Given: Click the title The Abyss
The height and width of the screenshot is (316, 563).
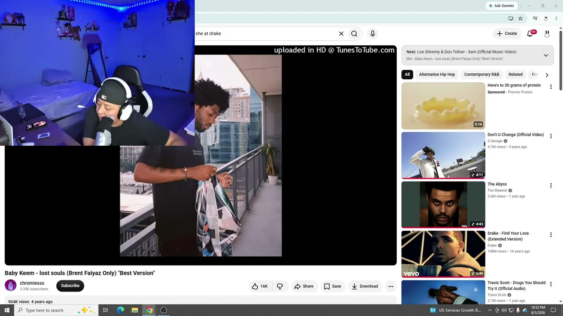Looking at the screenshot, I should pyautogui.click(x=497, y=184).
